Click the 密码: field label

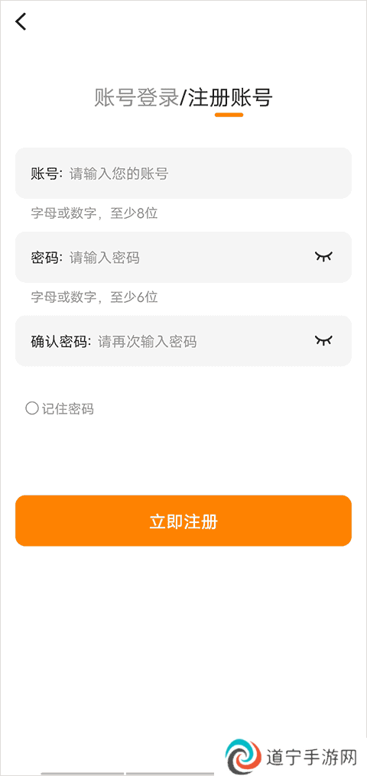point(47,258)
